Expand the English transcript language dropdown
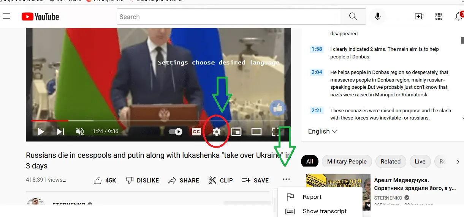 [x=323, y=131]
